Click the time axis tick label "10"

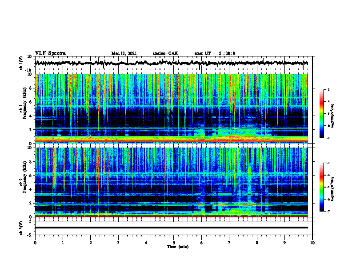point(312,243)
